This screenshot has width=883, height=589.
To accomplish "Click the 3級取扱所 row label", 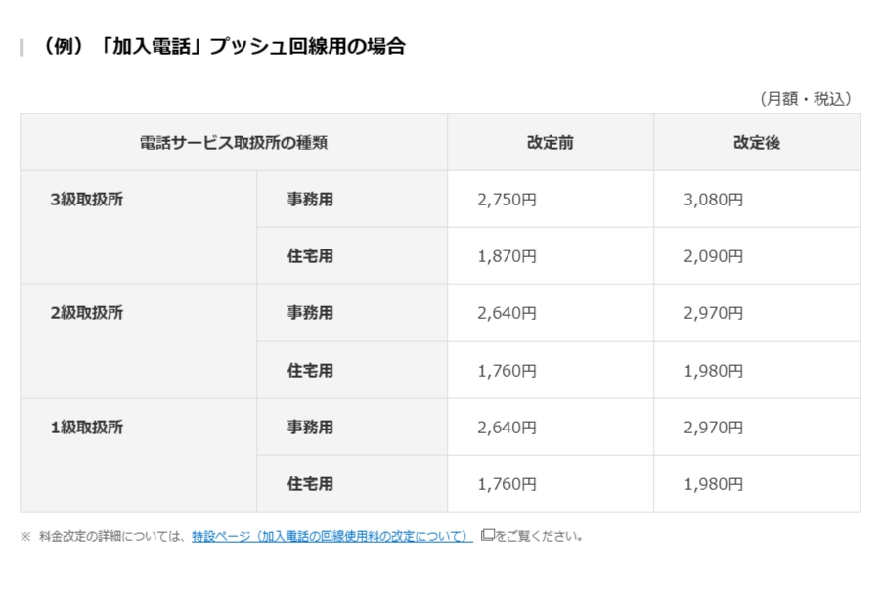I will click(x=87, y=200).
